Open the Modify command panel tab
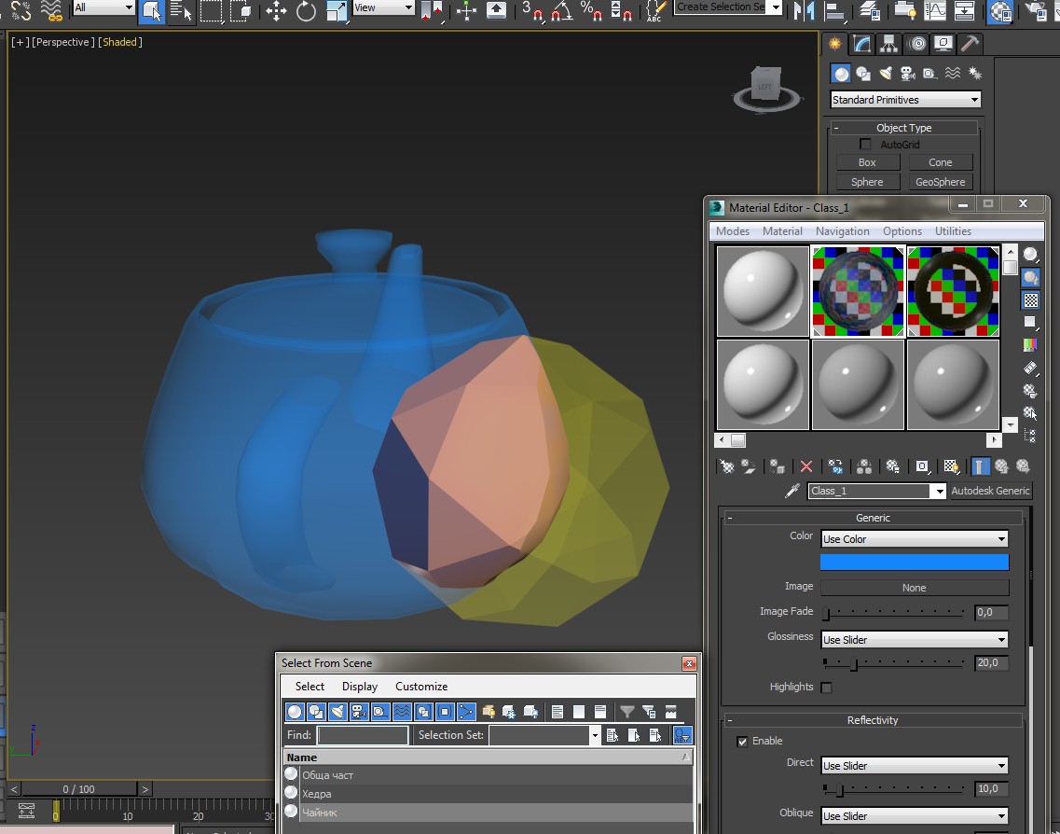Viewport: 1060px width, 834px height. [x=862, y=44]
